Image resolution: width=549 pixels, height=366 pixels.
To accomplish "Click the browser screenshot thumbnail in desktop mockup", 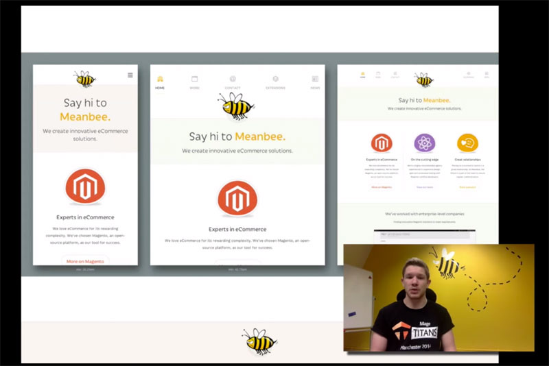I will pyautogui.click(x=424, y=236).
